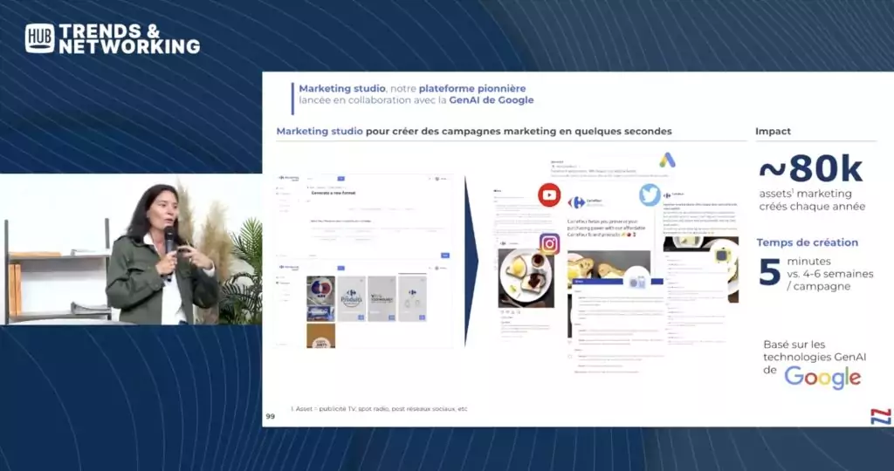Screen dimensions: 894x471
Task: Click 'Marketing studio pour créer des campagnes' subtitle
Action: click(474, 131)
